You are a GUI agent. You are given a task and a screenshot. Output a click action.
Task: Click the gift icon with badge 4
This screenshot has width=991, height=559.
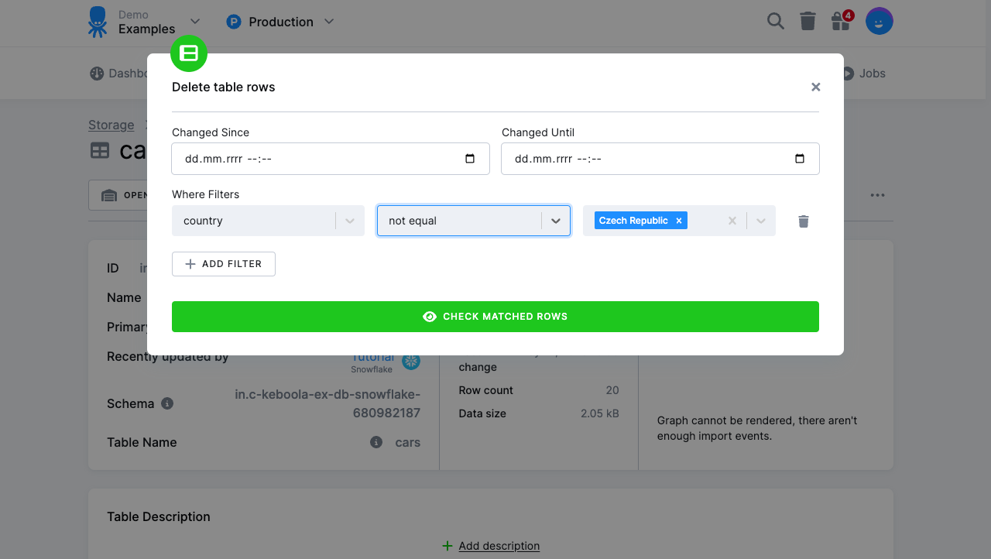tap(840, 22)
